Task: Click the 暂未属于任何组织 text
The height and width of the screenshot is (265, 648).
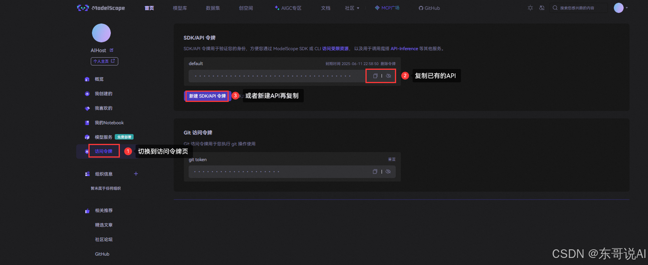Action: (x=106, y=189)
